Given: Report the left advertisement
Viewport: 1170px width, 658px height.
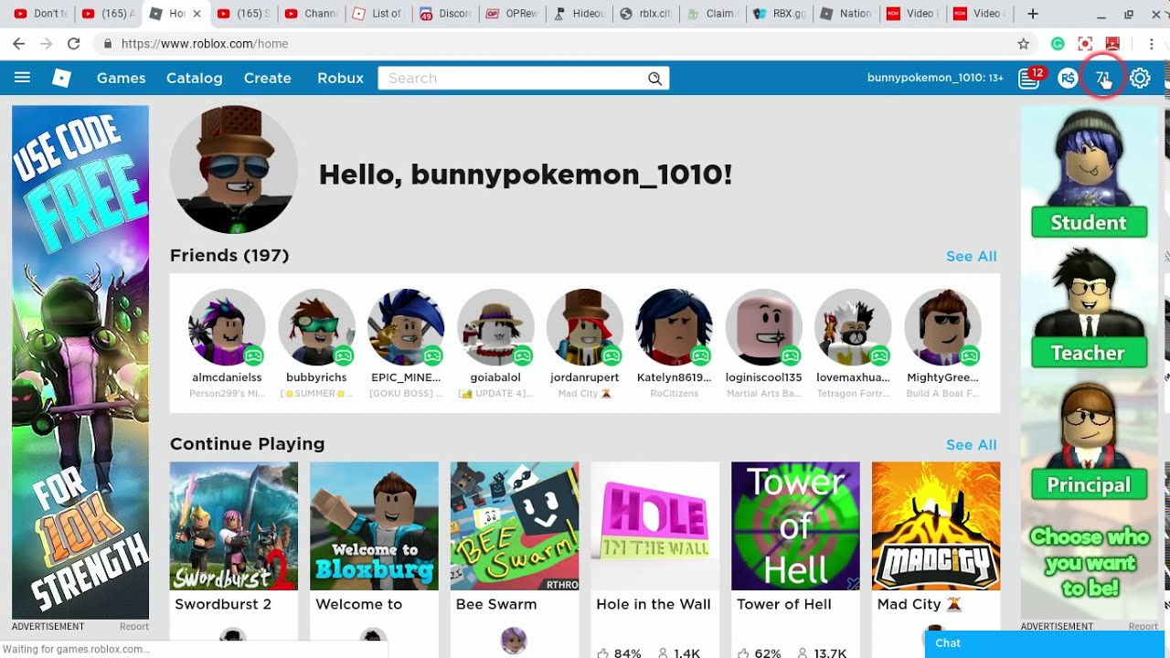Looking at the screenshot, I should (x=133, y=626).
